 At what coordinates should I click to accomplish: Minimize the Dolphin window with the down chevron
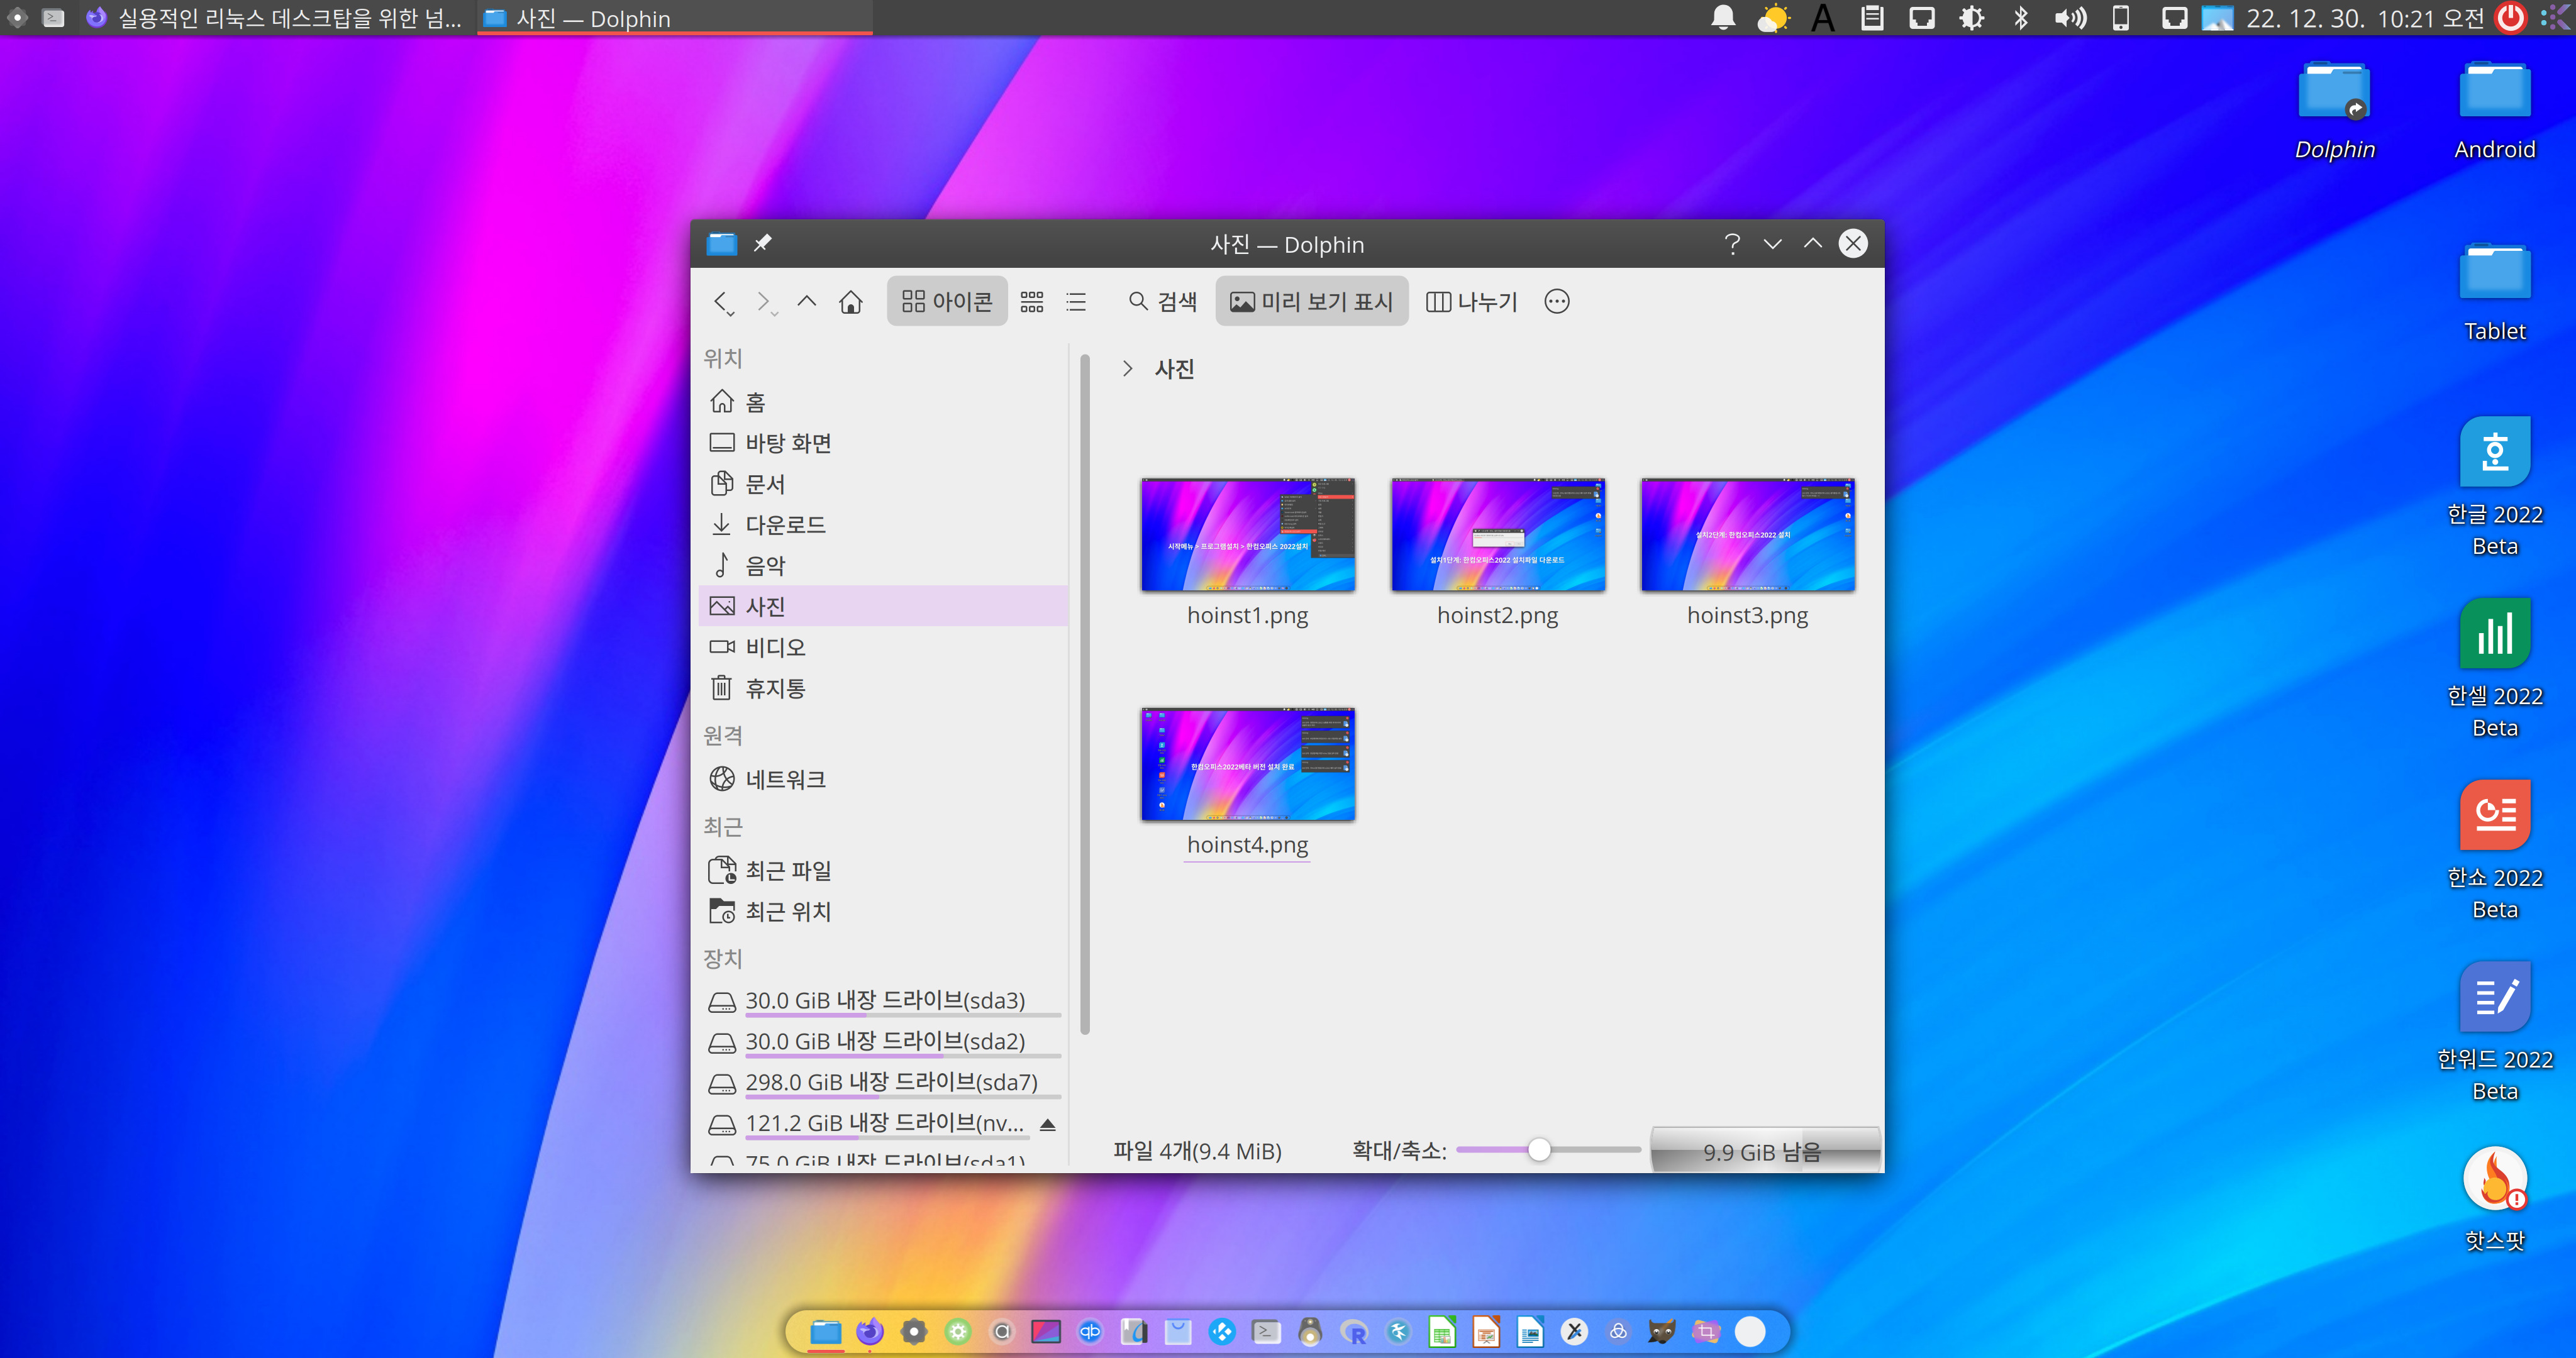1773,244
